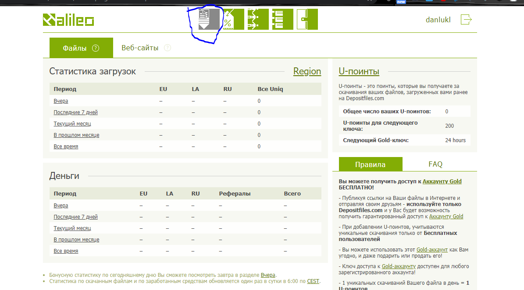Click the logout arrow icon beside danlukl
The height and width of the screenshot is (290, 524).
coord(466,20)
